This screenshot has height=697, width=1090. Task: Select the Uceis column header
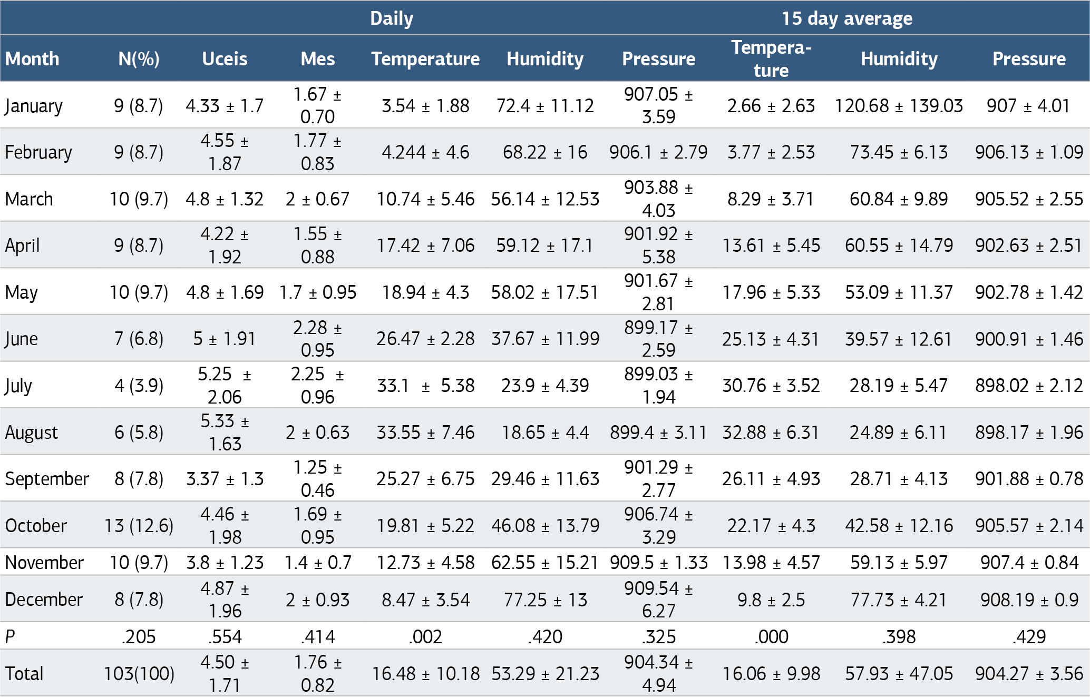coord(225,58)
